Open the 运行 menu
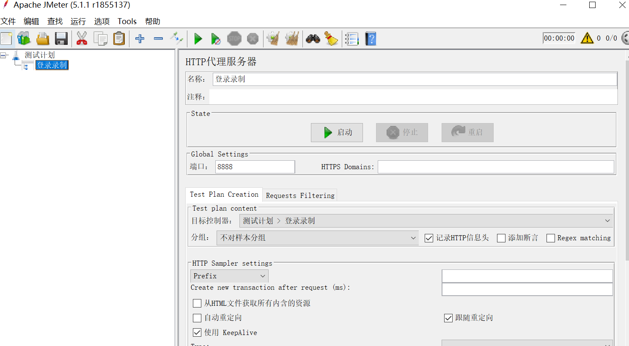Viewport: 629px width, 346px height. (78, 21)
